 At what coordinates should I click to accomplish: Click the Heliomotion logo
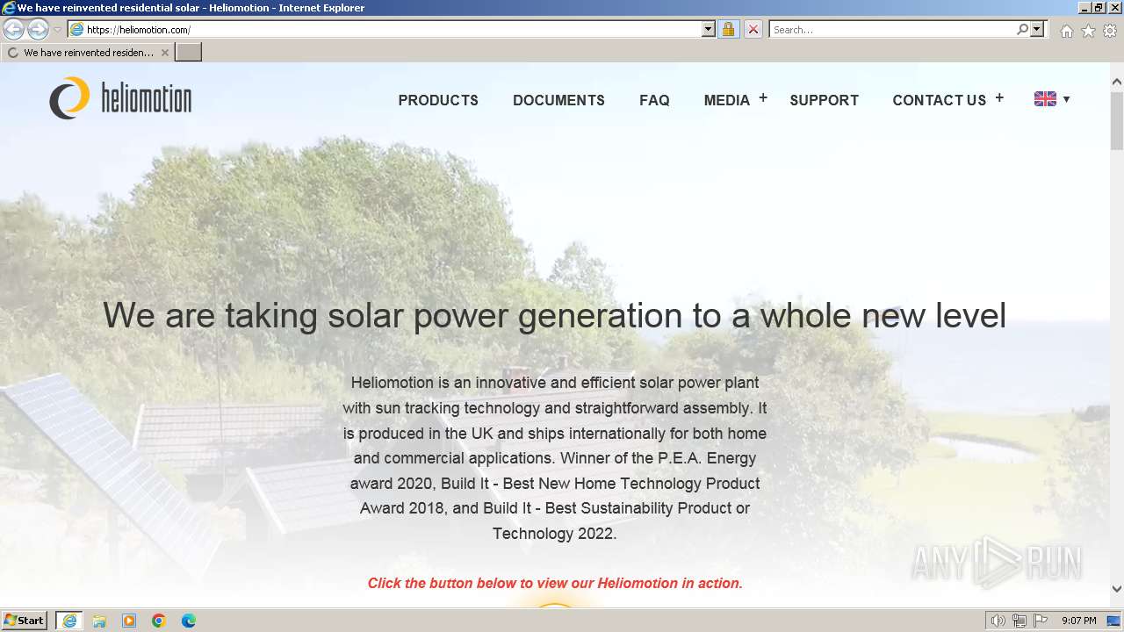(x=120, y=98)
